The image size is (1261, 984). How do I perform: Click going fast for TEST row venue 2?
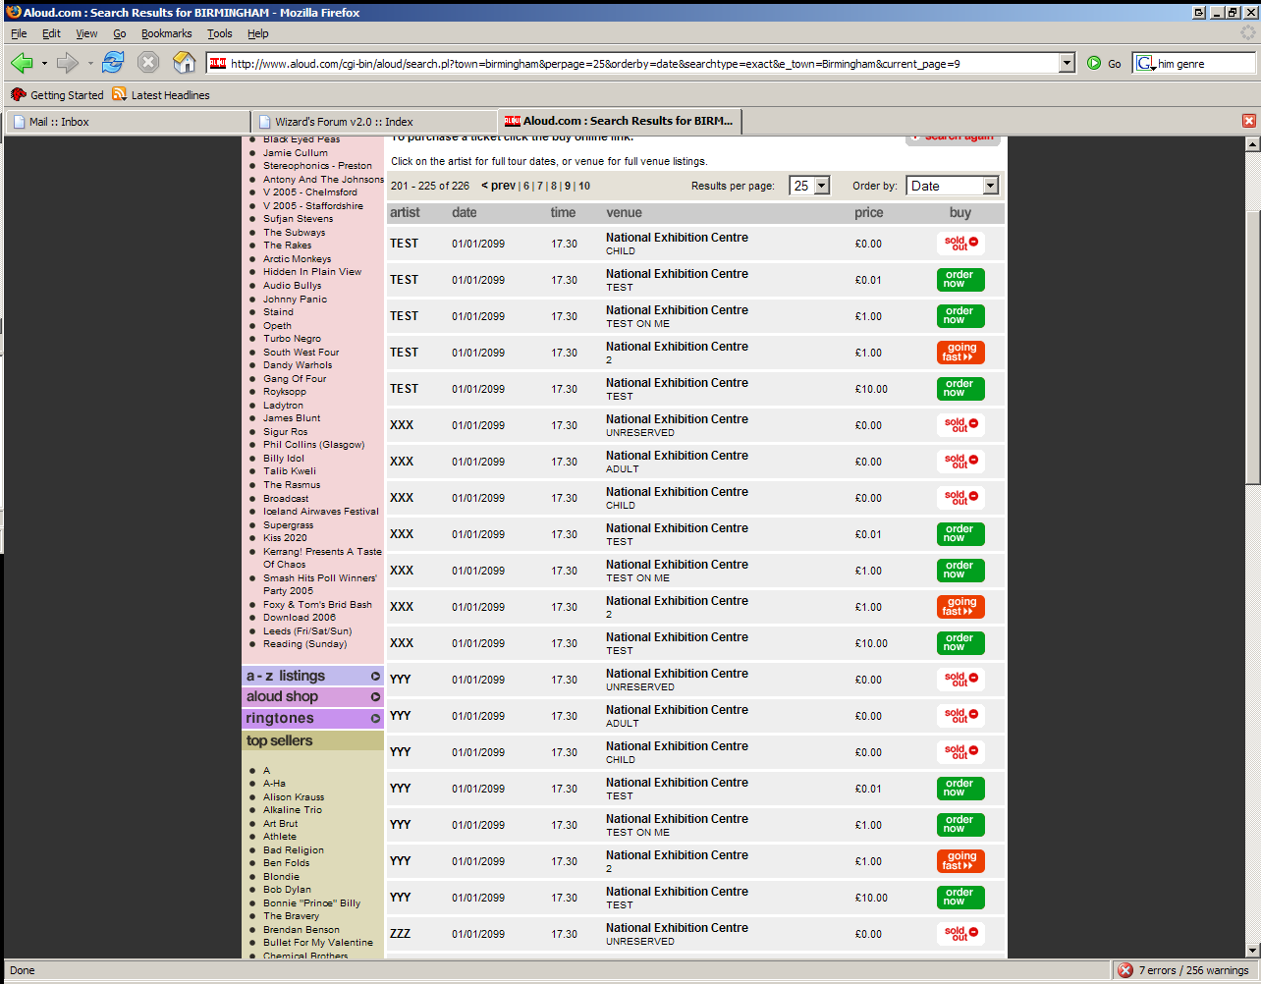960,353
